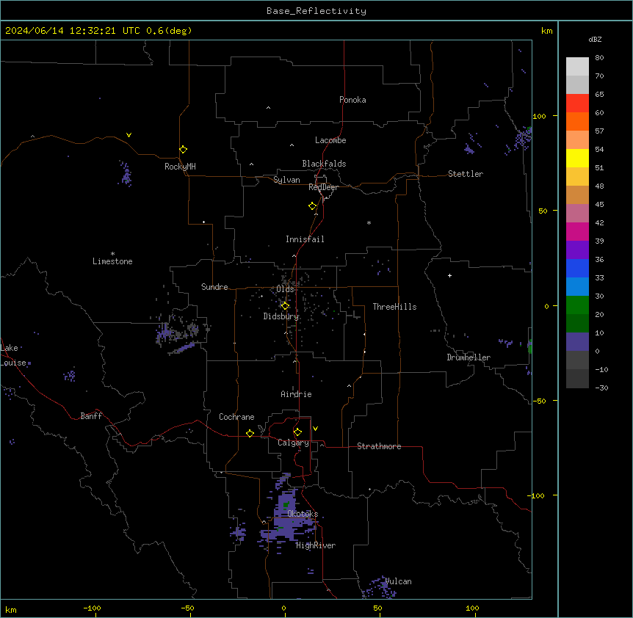Select the yellow diamond marker below Cochrane
The image size is (633, 618).
pos(250,433)
